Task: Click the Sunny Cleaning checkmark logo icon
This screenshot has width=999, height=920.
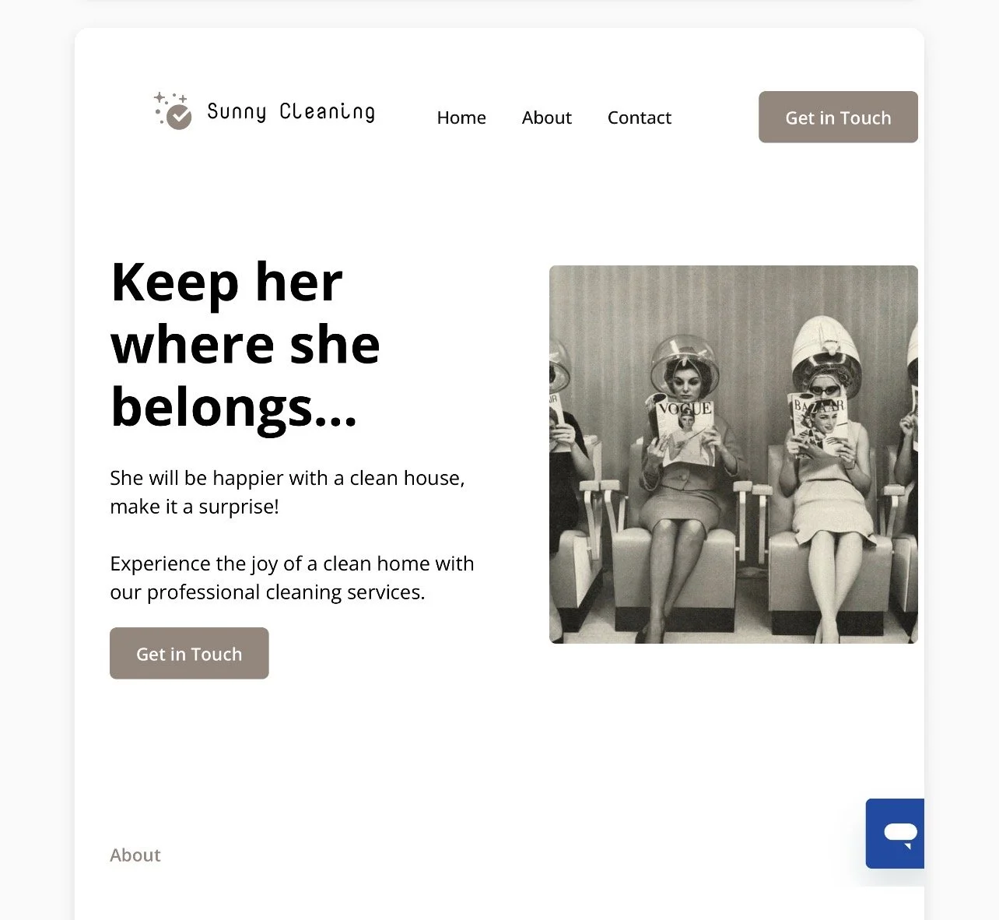Action: (180, 118)
